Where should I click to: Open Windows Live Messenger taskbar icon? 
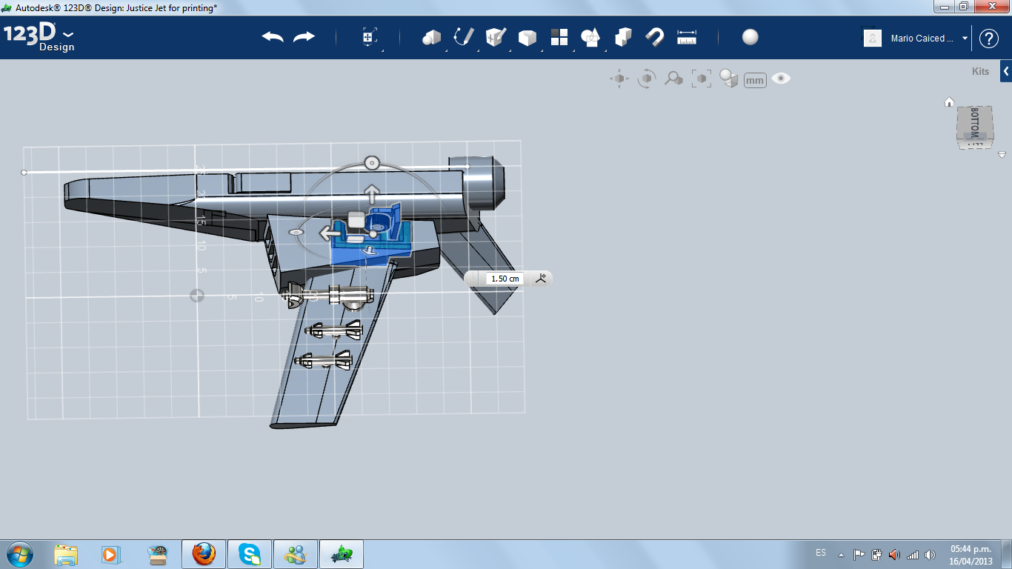click(x=296, y=554)
